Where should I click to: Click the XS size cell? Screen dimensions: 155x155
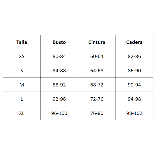point(22,56)
